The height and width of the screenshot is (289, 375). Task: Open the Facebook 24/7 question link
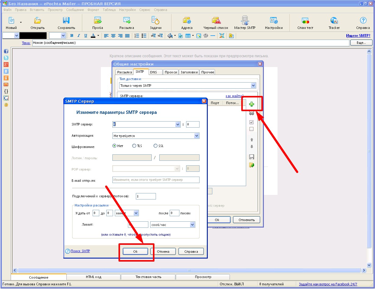pos(328,284)
